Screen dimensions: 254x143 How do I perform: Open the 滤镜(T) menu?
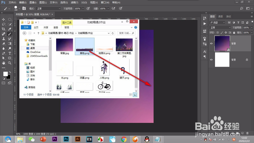(74, 3)
